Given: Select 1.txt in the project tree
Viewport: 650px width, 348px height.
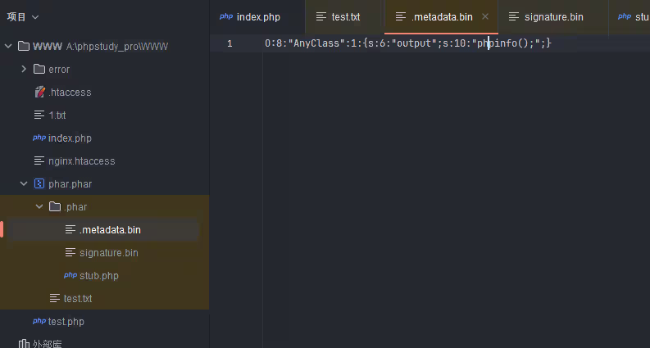Looking at the screenshot, I should click(x=57, y=115).
